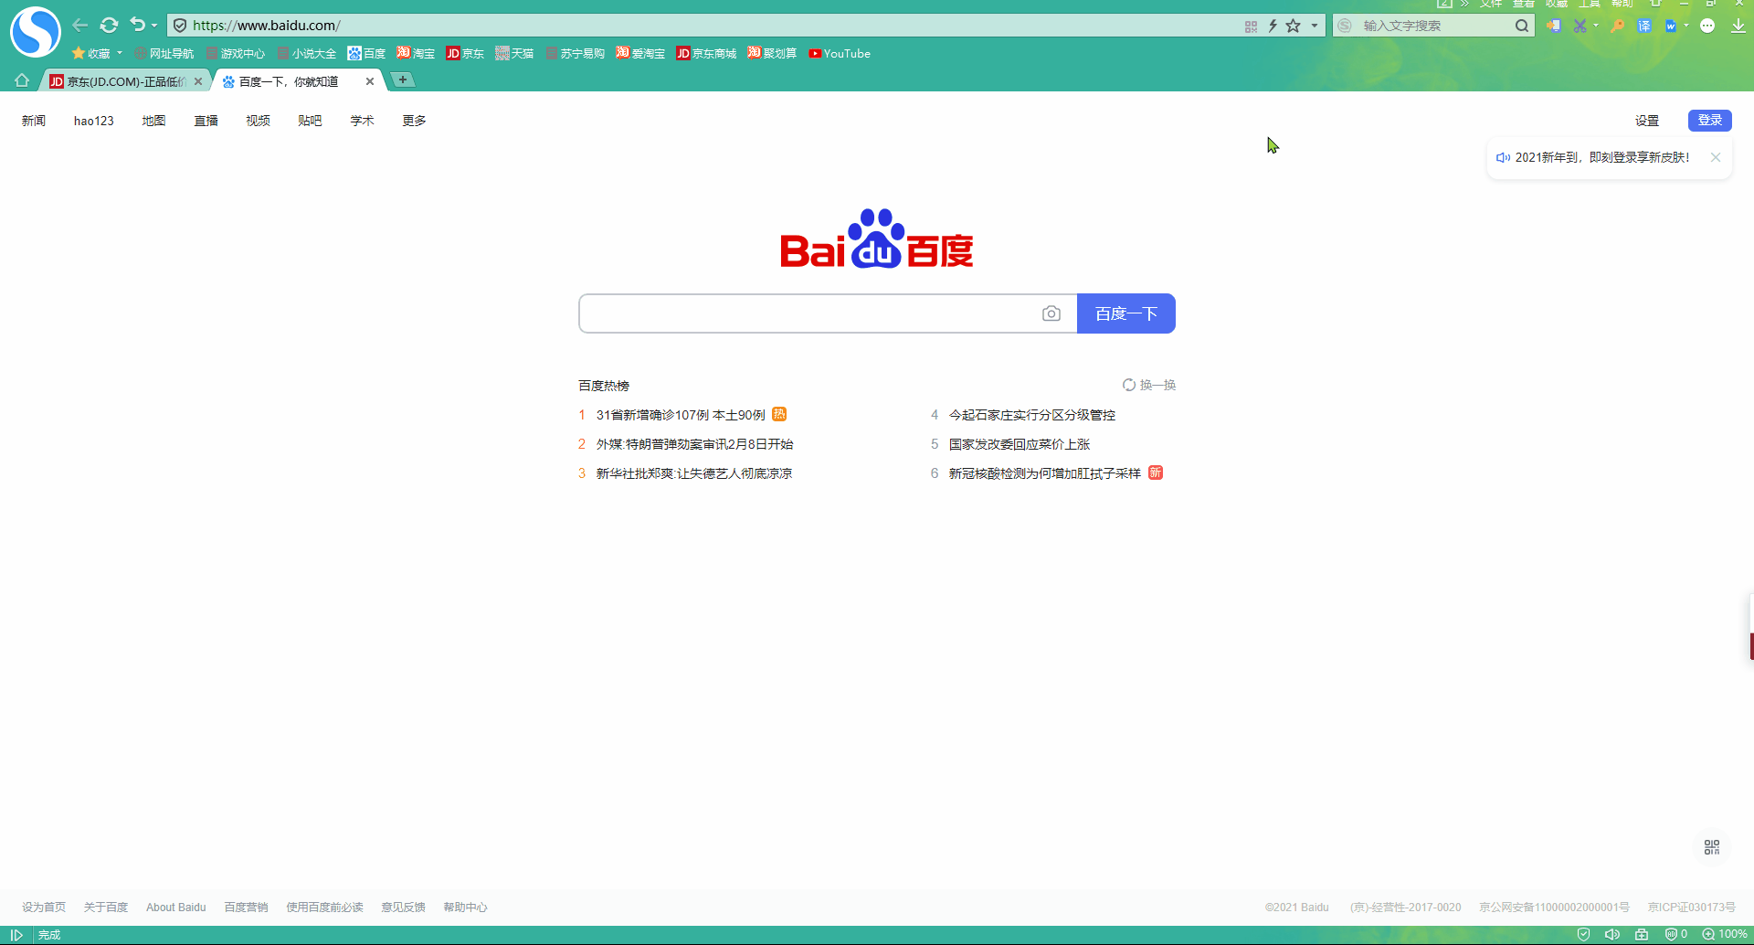This screenshot has width=1754, height=945.
Task: Open Baidu 贴吧 nav link
Action: coord(310,121)
